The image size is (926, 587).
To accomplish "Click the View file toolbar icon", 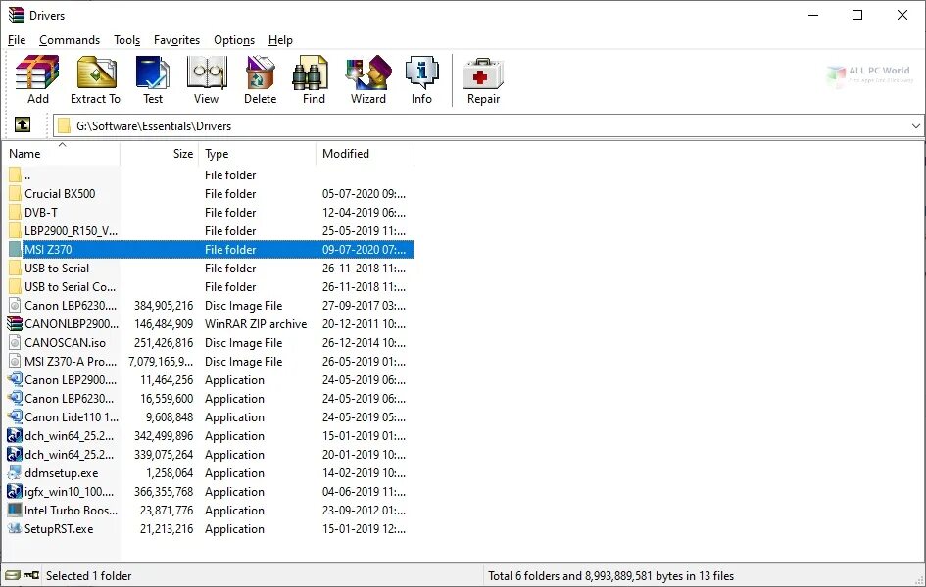I will point(206,73).
